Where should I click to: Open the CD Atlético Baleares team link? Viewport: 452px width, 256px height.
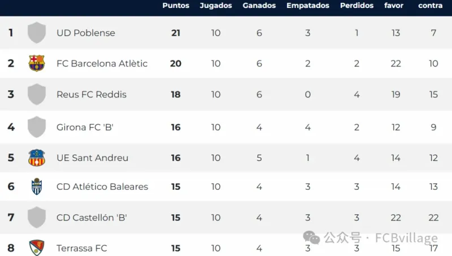coord(102,186)
